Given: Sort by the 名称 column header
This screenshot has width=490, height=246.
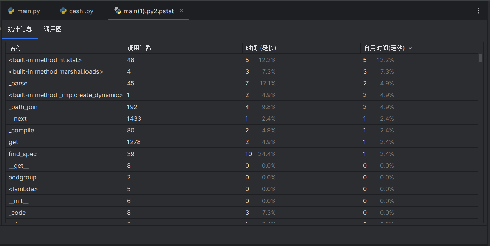Looking at the screenshot, I should pyautogui.click(x=16, y=48).
